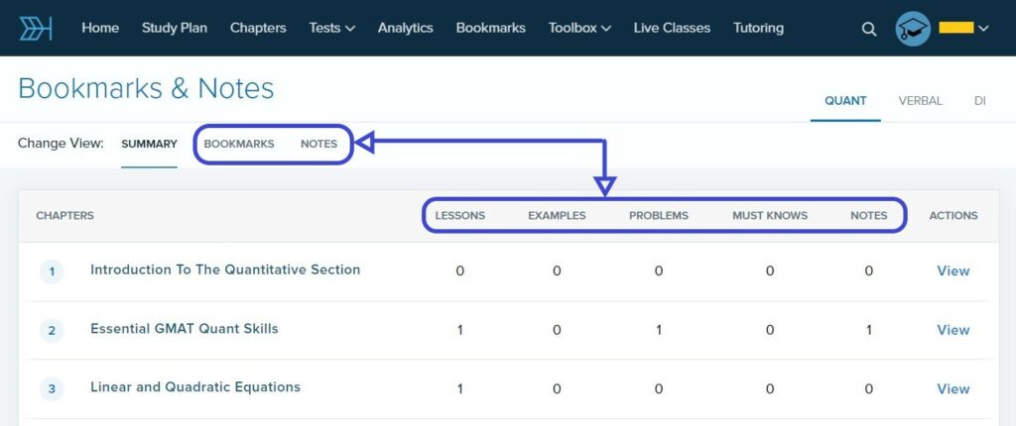
Task: Switch to the DI tab
Action: [x=979, y=100]
